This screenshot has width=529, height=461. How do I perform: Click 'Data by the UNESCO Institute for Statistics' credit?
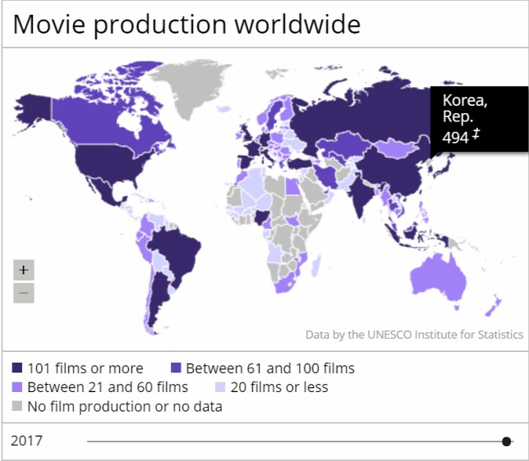tap(414, 335)
